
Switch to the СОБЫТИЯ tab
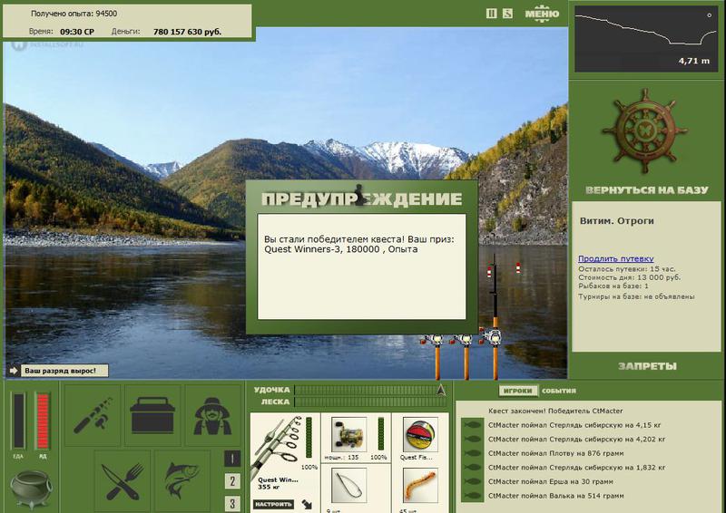coord(559,391)
